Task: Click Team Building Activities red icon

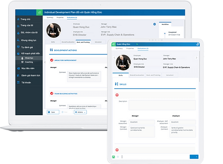Action: 52,94
